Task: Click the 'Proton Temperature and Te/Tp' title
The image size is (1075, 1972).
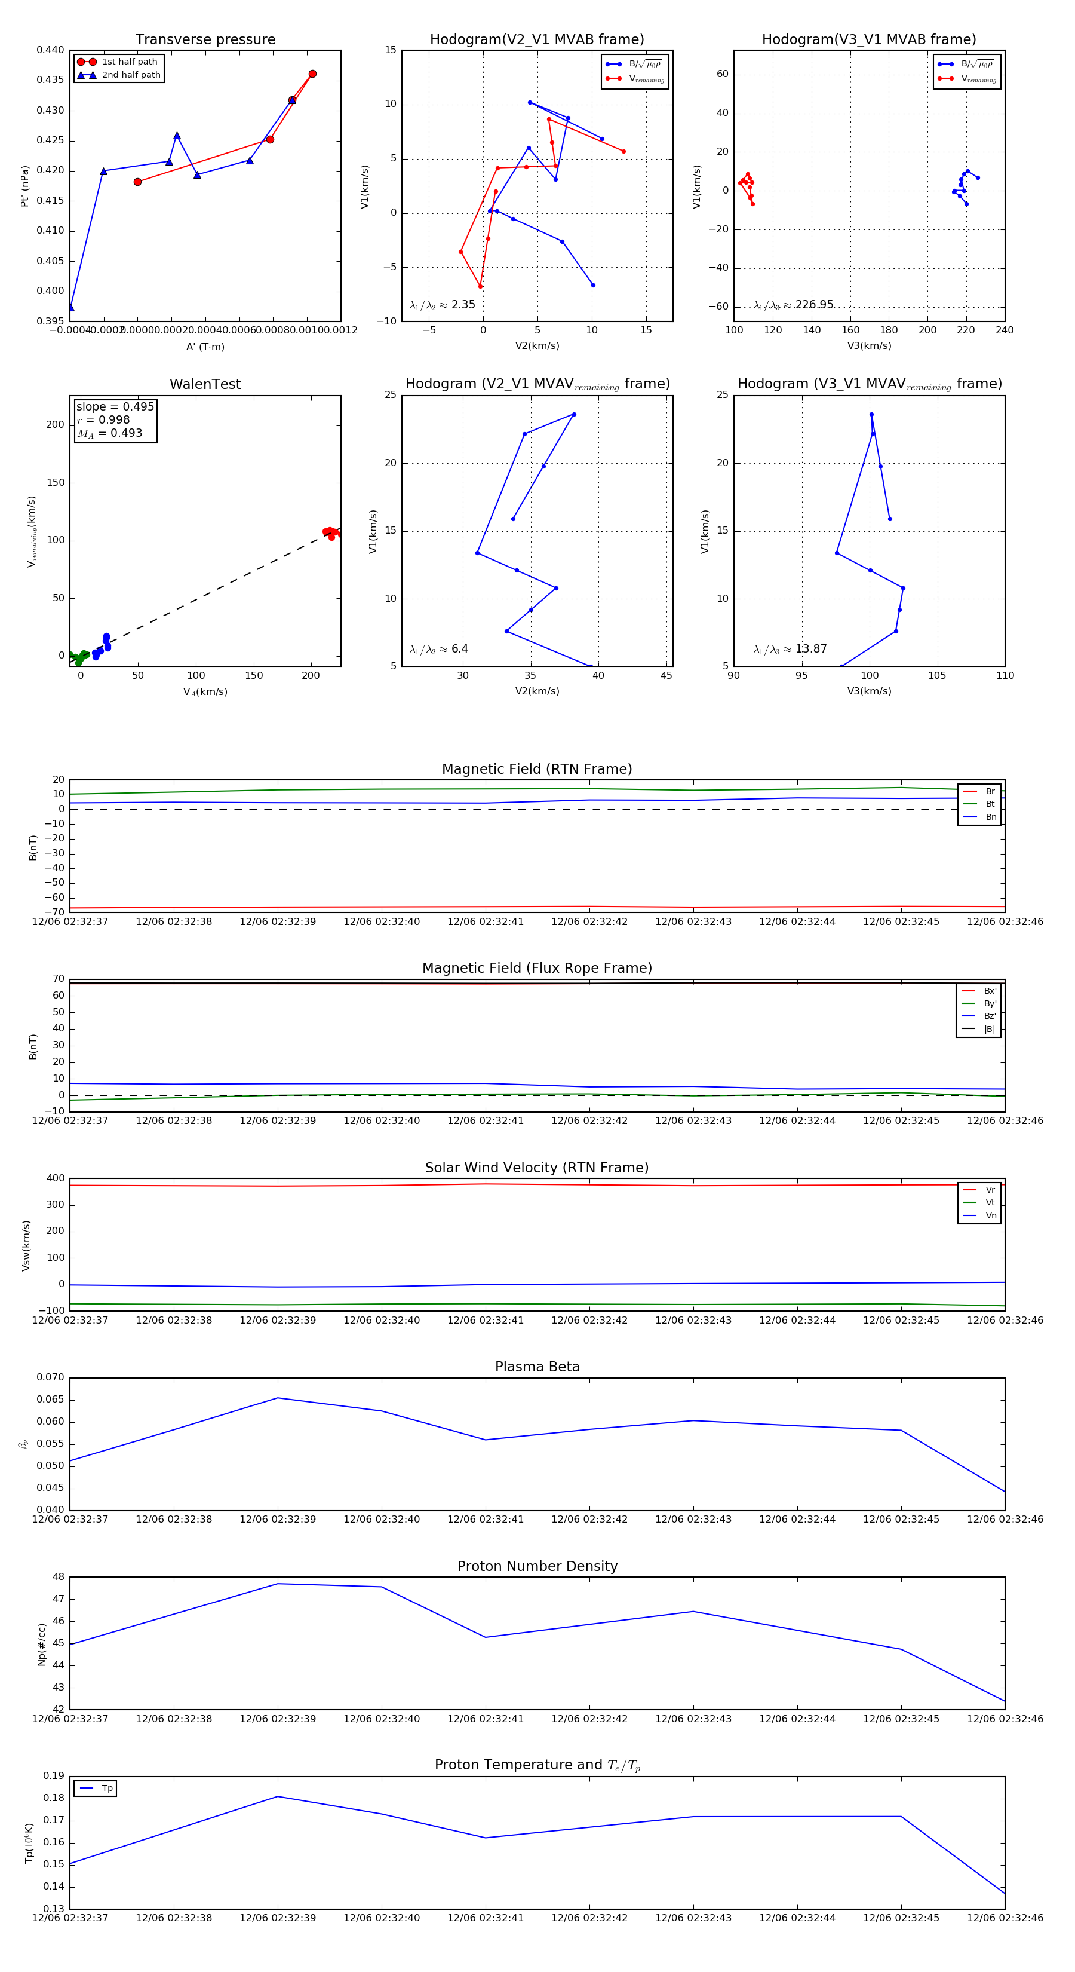Action: coord(537,1765)
